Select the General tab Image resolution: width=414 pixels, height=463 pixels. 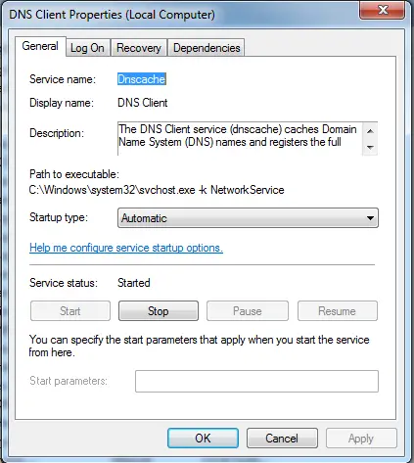[40, 46]
